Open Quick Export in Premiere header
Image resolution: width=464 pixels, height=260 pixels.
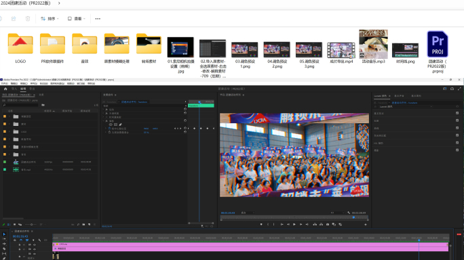click(452, 89)
